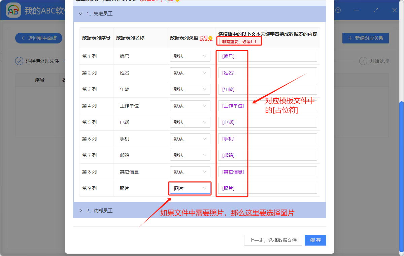Viewport: 404px width, 256px height.
Task: Click the ABC software logo icon
Action: (13, 10)
